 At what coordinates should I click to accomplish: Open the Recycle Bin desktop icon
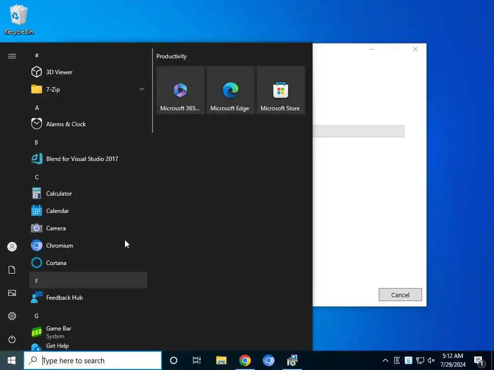click(x=19, y=19)
